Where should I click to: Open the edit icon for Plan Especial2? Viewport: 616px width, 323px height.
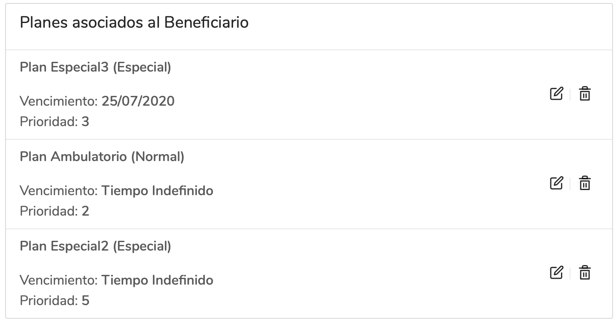coord(556,273)
